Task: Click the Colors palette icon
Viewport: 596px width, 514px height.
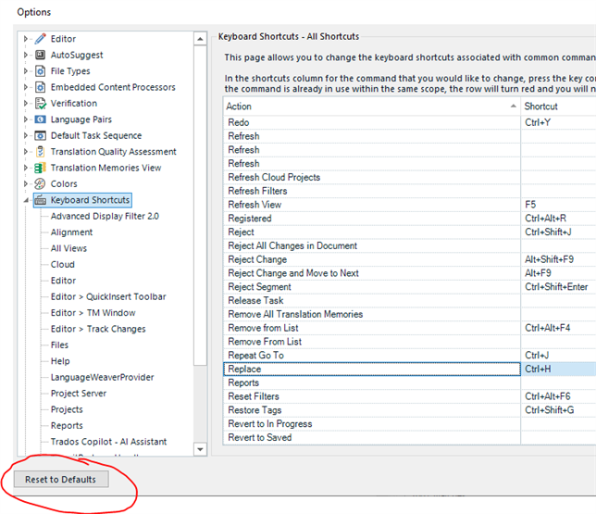Action: [40, 183]
